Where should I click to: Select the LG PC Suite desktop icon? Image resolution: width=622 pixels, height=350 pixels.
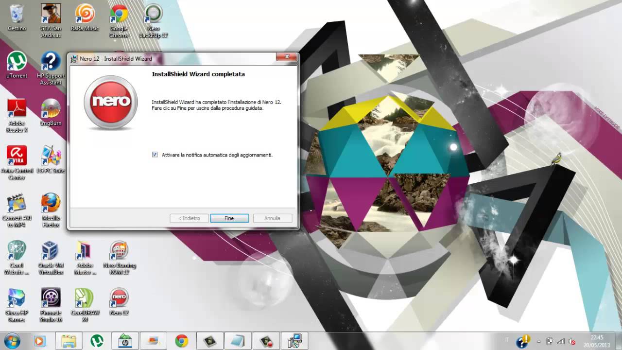pyautogui.click(x=51, y=159)
